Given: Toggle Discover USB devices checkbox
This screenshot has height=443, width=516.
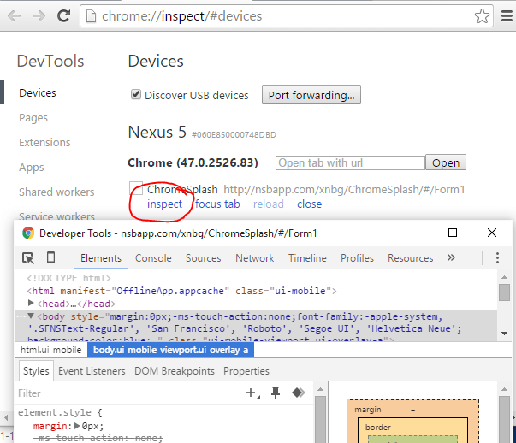Looking at the screenshot, I should coord(136,94).
